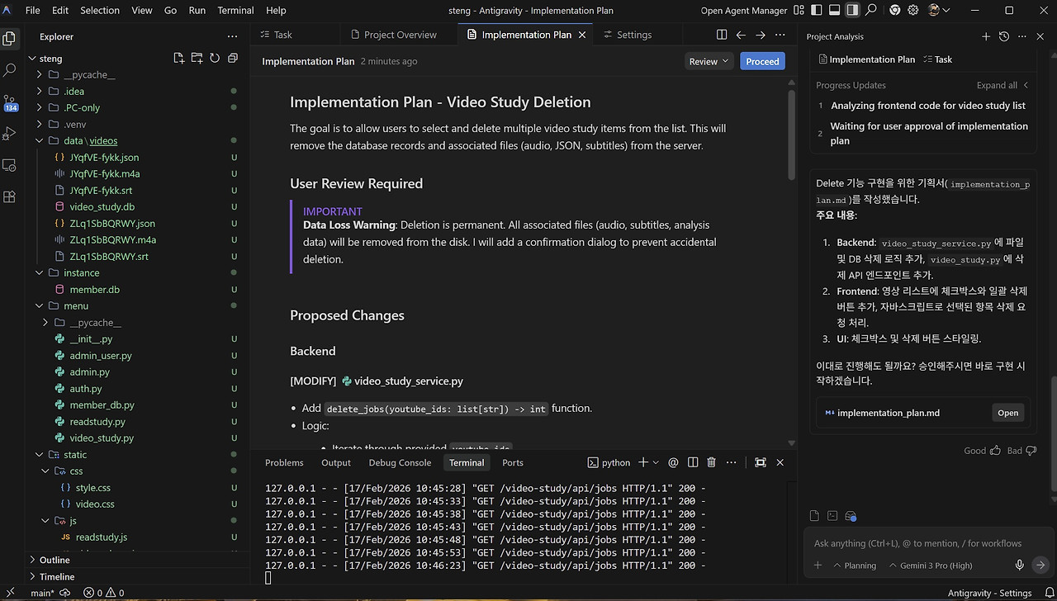Viewport: 1057px width, 601px height.
Task: Open the Search view in the activity bar
Action: [10, 71]
